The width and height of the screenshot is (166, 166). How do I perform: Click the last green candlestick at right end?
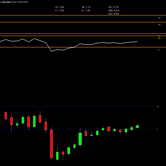[x=137, y=126]
